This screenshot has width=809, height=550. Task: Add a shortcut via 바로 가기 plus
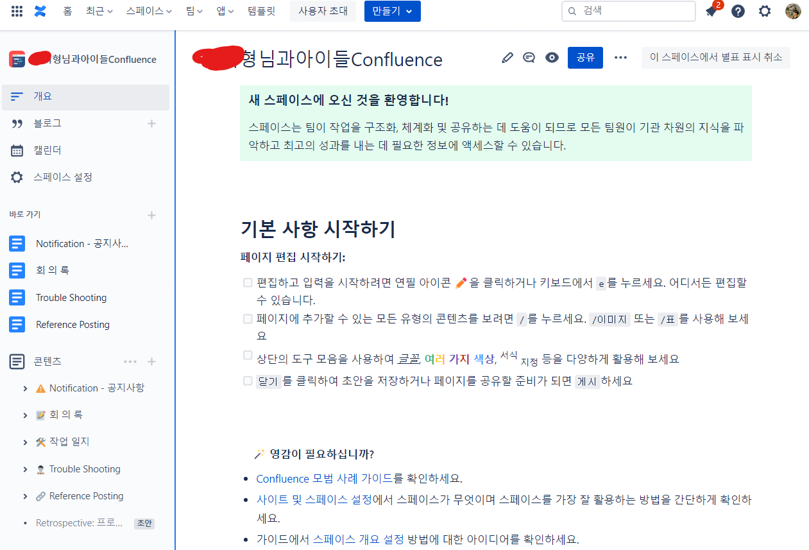click(x=152, y=215)
